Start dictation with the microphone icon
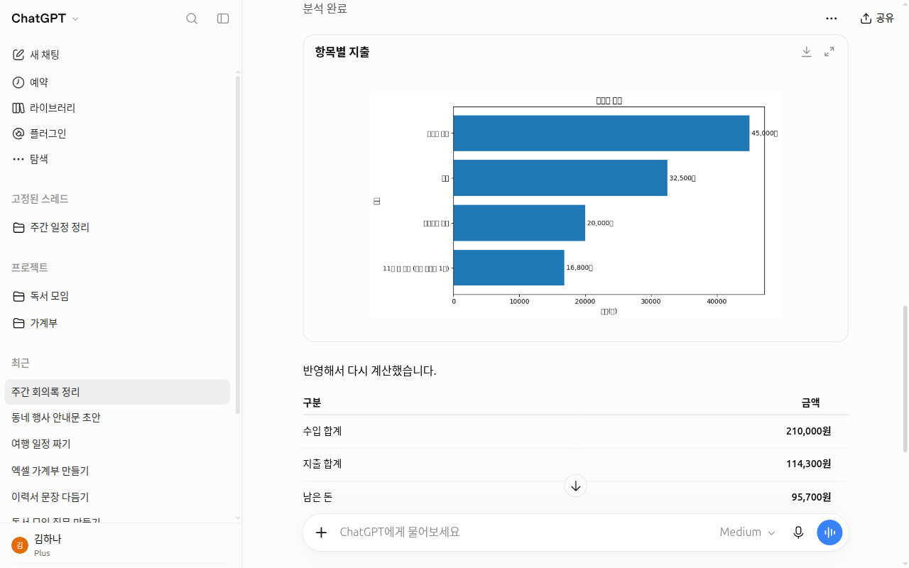Screen dimensions: 909x568 point(799,532)
